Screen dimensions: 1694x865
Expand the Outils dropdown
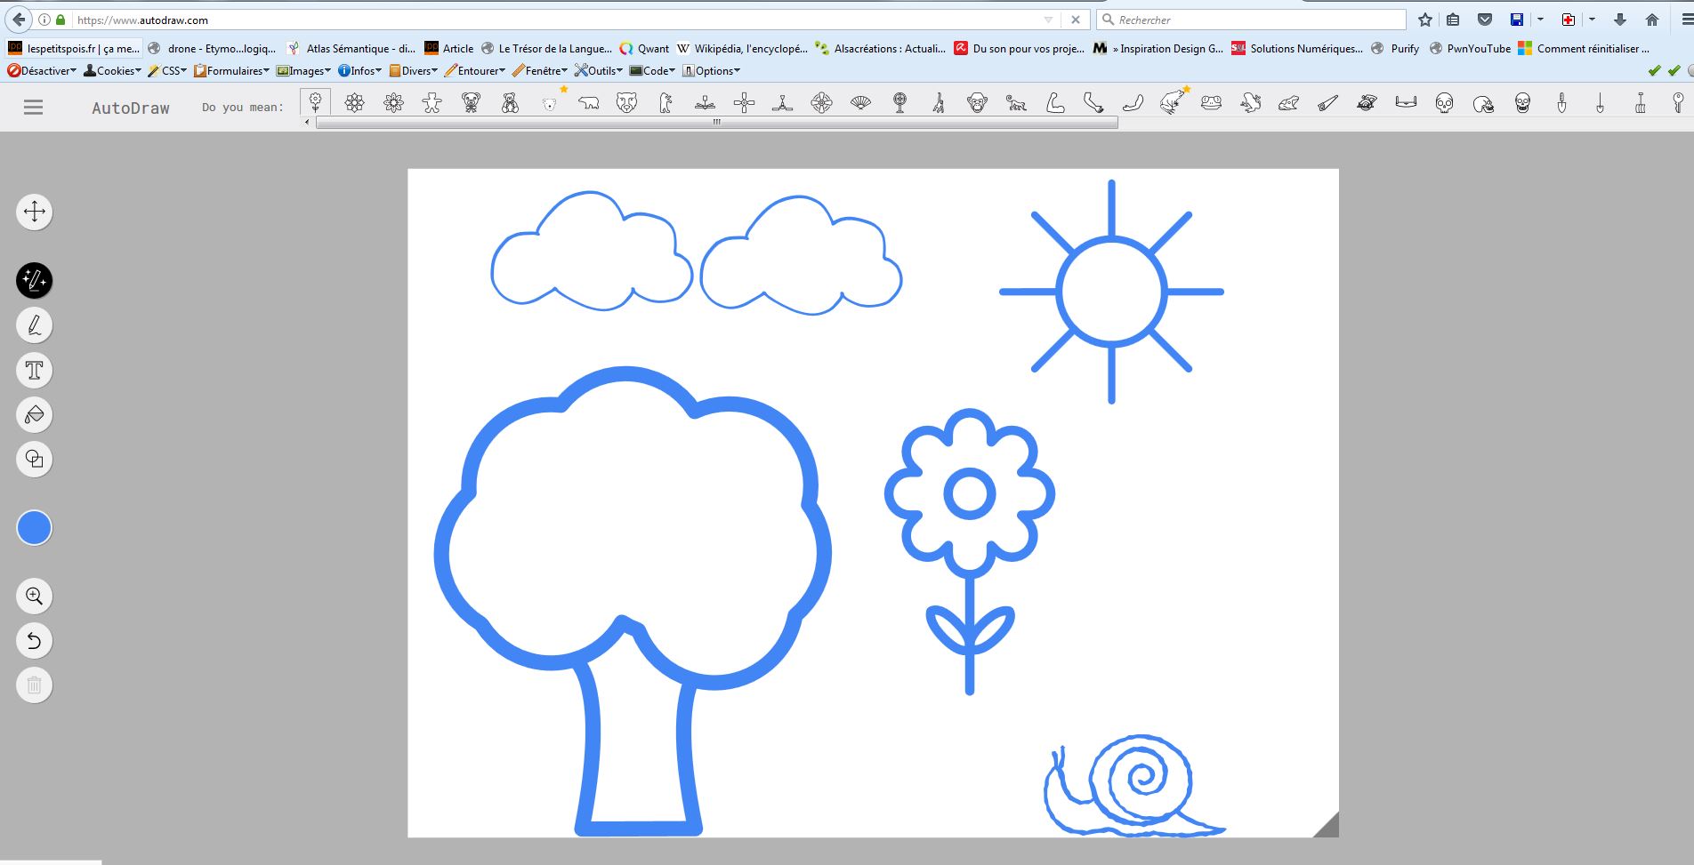tap(598, 71)
